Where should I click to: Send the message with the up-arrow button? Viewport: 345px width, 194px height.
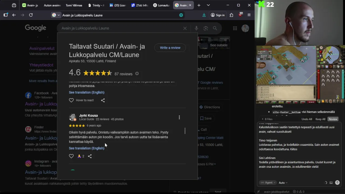pyautogui.click(x=337, y=182)
